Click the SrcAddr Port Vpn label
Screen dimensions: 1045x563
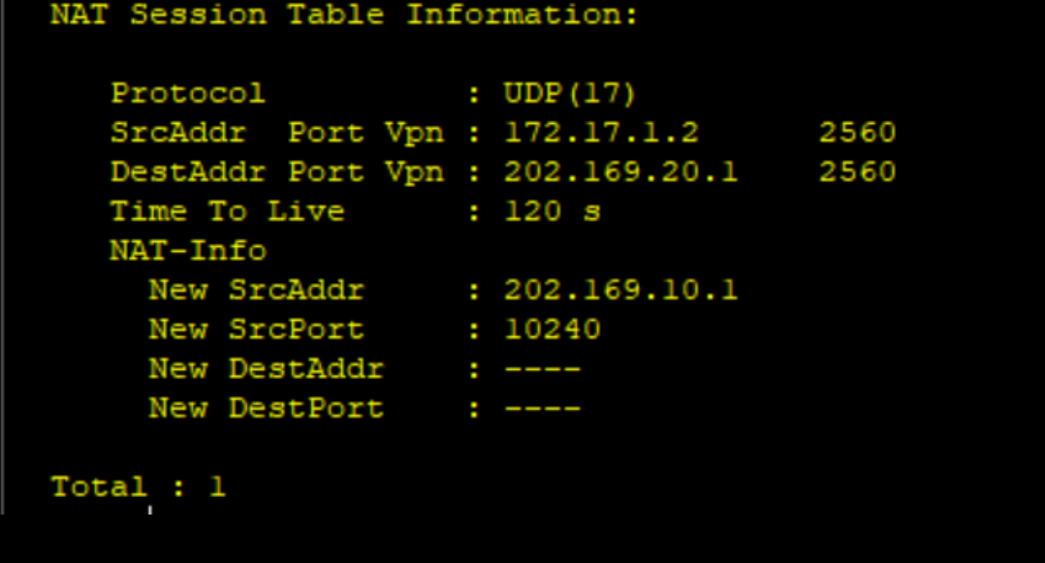click(276, 133)
